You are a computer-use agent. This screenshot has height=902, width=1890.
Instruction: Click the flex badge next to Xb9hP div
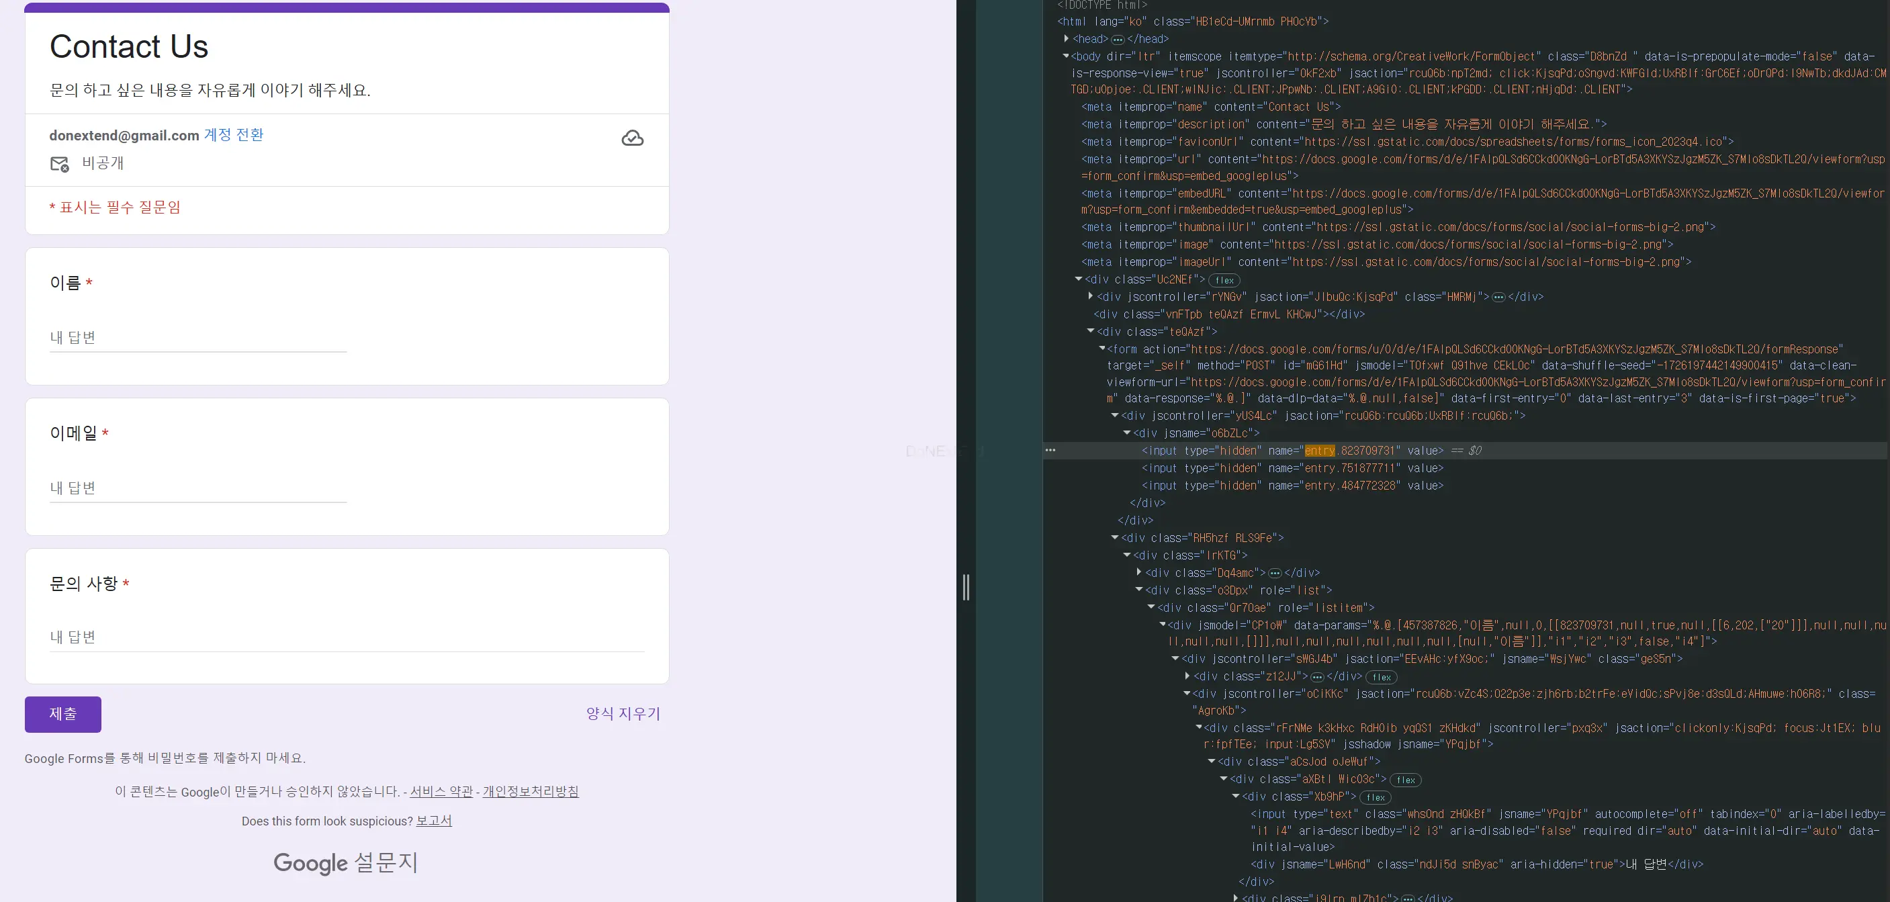coord(1375,798)
